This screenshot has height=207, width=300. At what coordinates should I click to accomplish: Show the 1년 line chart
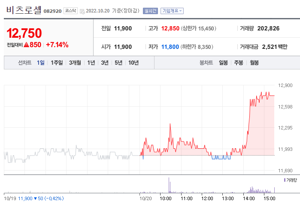pyautogui.click(x=91, y=63)
